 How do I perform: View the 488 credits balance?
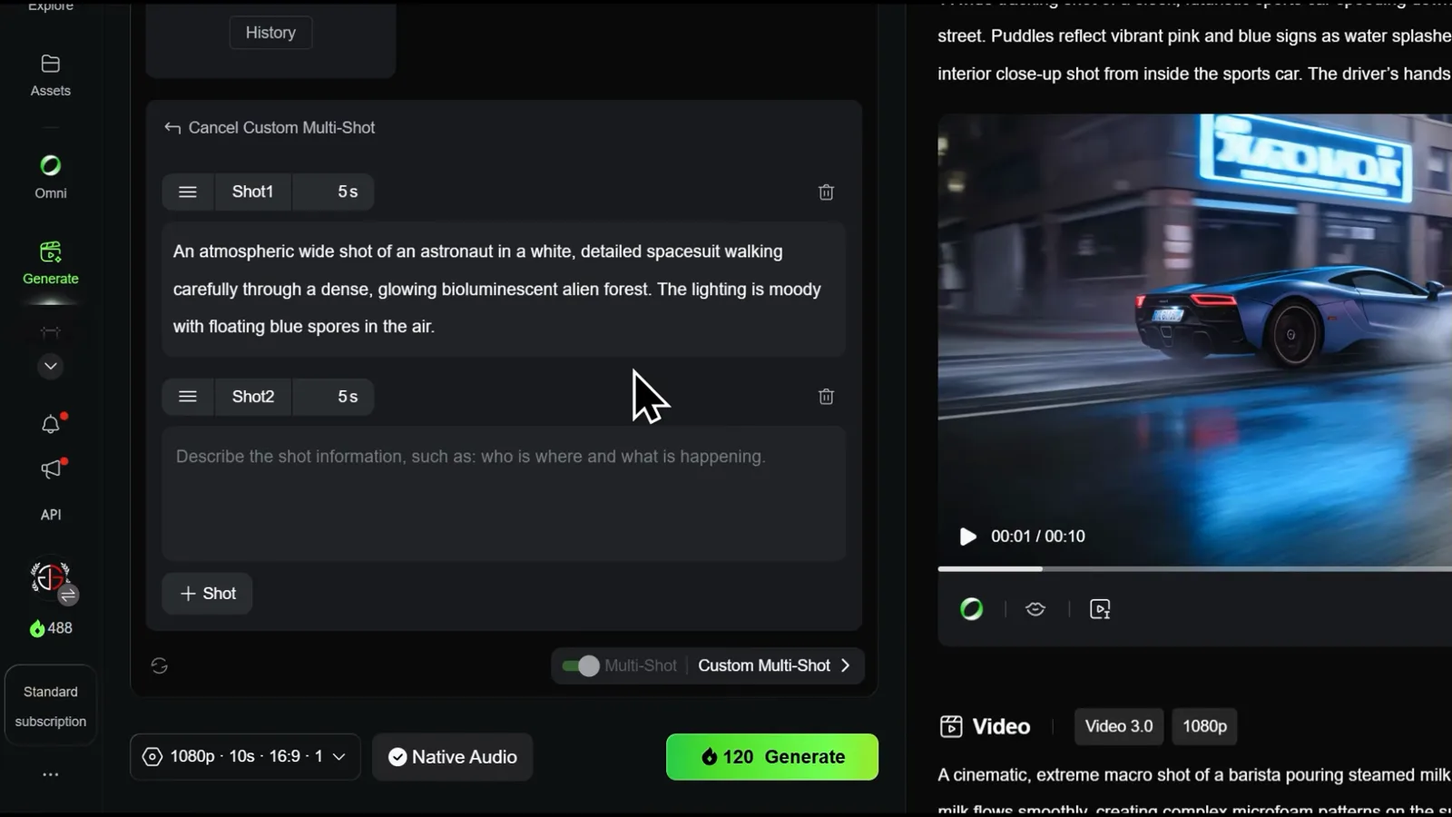pyautogui.click(x=51, y=628)
